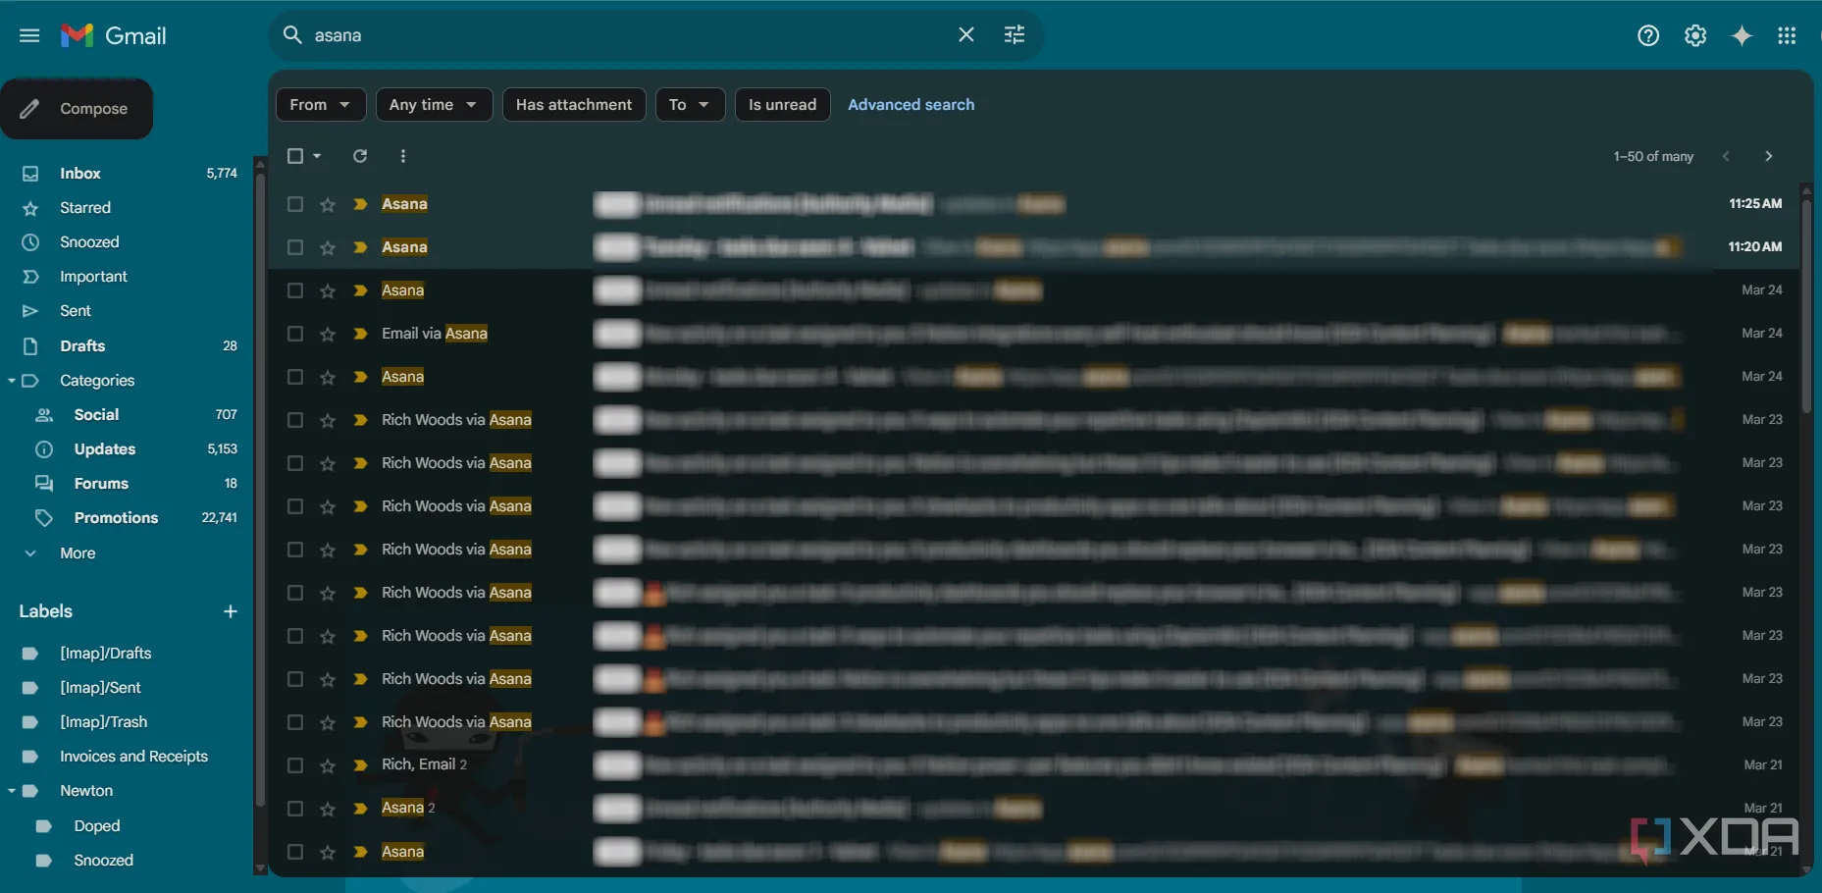Toggle importance marker on Email via Asana

click(x=360, y=334)
